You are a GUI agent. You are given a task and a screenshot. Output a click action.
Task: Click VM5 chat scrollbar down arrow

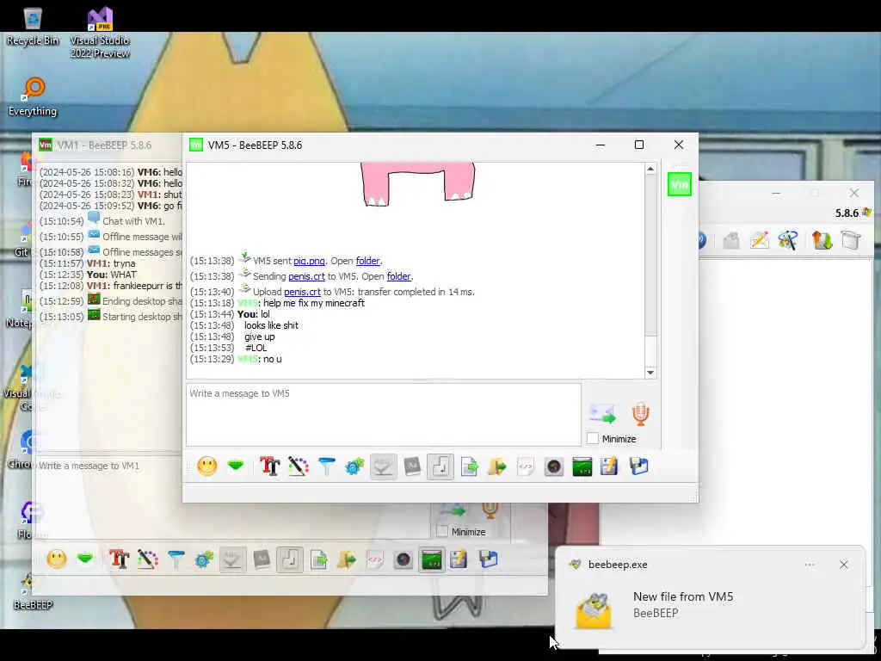tap(650, 373)
